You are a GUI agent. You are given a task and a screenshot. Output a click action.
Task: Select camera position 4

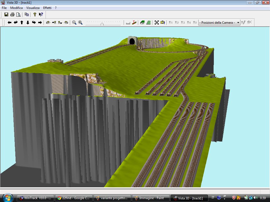point(189,23)
